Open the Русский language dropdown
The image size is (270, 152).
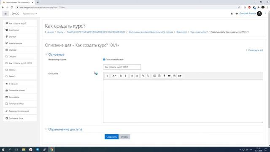(30, 14)
